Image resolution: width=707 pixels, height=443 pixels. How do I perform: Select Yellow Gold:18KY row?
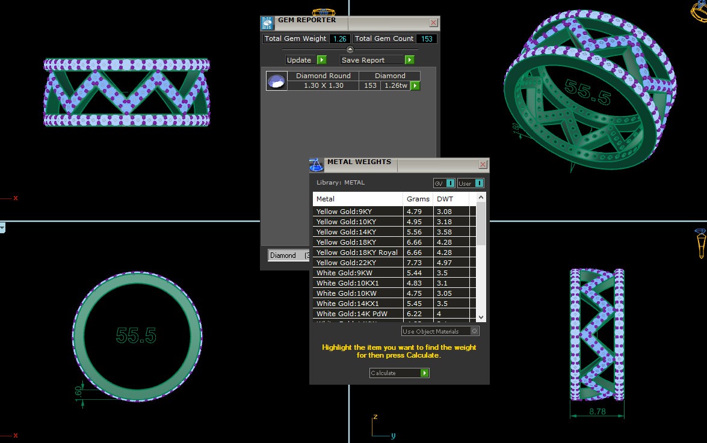tap(357, 242)
